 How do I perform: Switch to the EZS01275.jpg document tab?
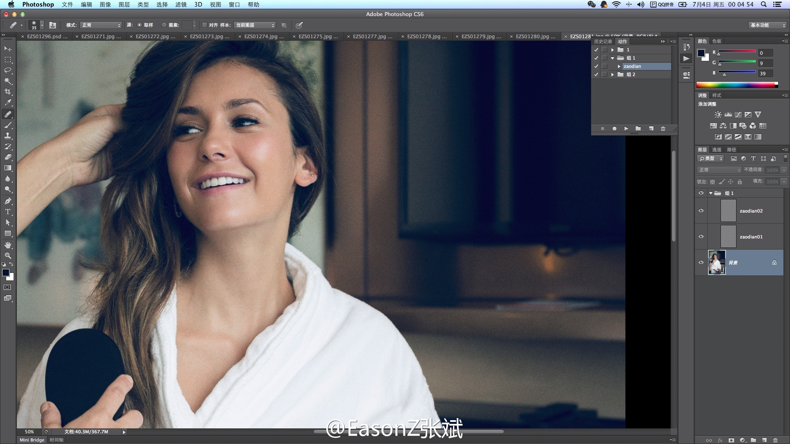coord(318,37)
